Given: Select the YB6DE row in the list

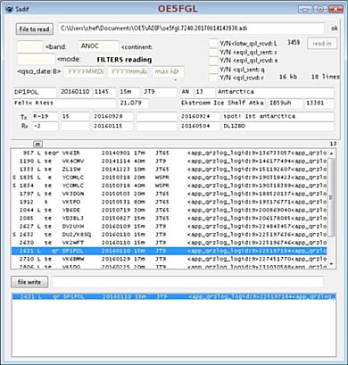Looking at the screenshot, I should pyautogui.click(x=169, y=211).
